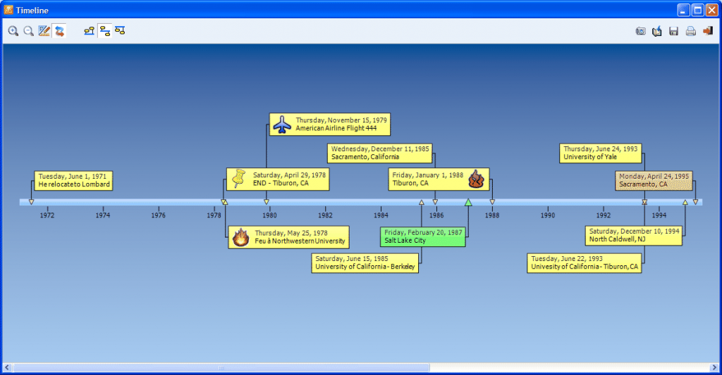This screenshot has height=375, width=722.
Task: Click the Feu à Northwestern University event
Action: click(x=288, y=237)
